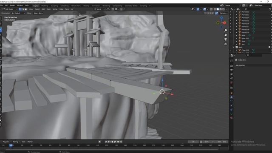
Task: Open the Options dropdown in viewport header
Action: pyautogui.click(x=223, y=13)
